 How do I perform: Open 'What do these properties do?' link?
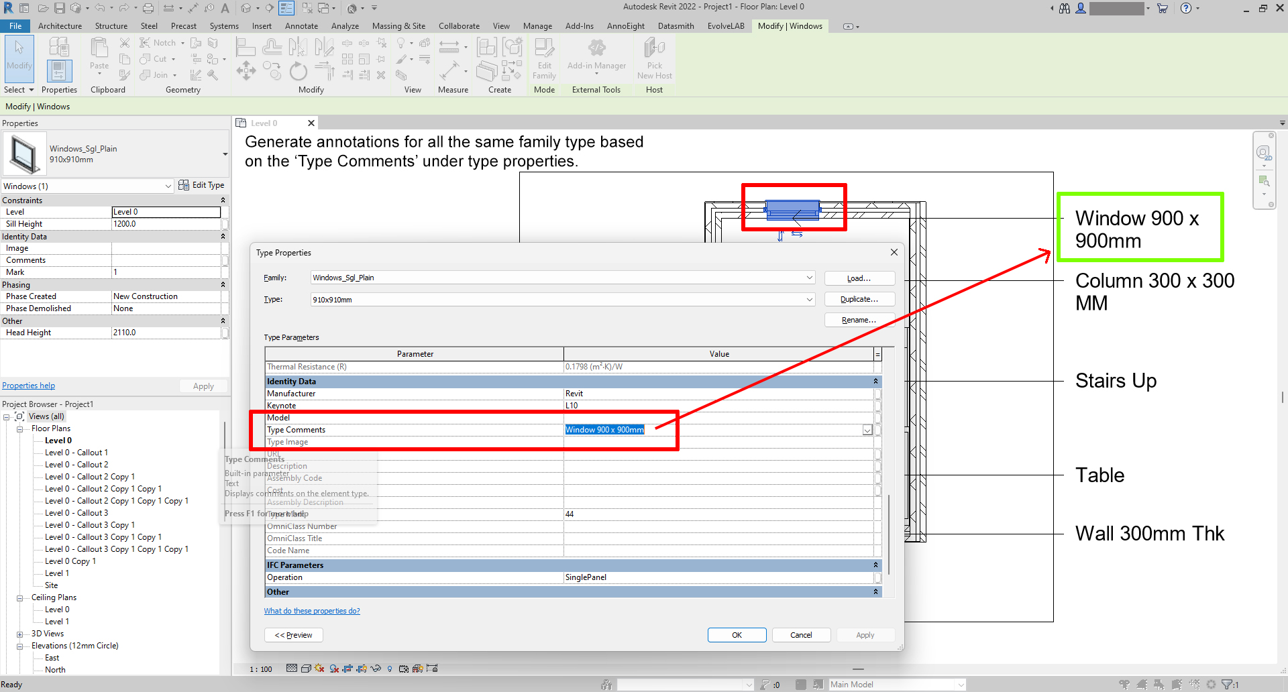pos(312,611)
